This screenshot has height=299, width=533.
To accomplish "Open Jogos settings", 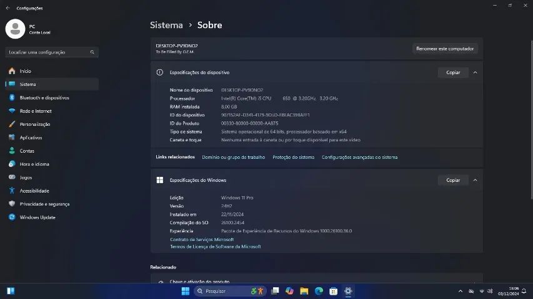I will pyautogui.click(x=52, y=178).
